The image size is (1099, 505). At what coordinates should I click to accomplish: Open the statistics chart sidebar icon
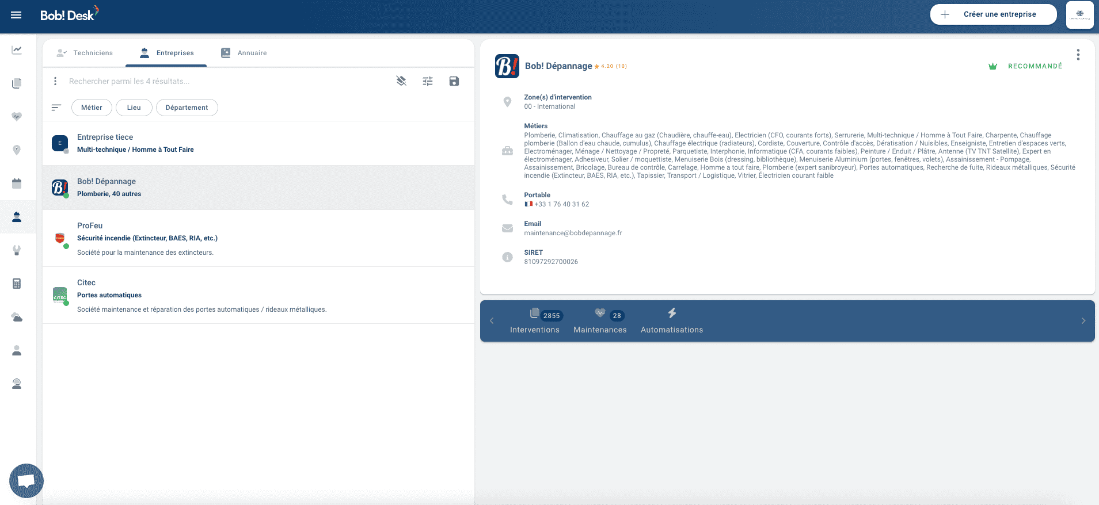[17, 50]
